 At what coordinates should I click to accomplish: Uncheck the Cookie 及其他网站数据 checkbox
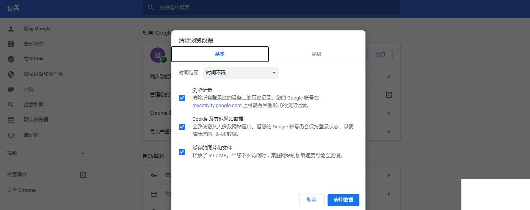[182, 127]
